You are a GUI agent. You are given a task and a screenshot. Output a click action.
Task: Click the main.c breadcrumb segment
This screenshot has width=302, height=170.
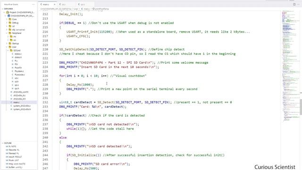(85, 9)
